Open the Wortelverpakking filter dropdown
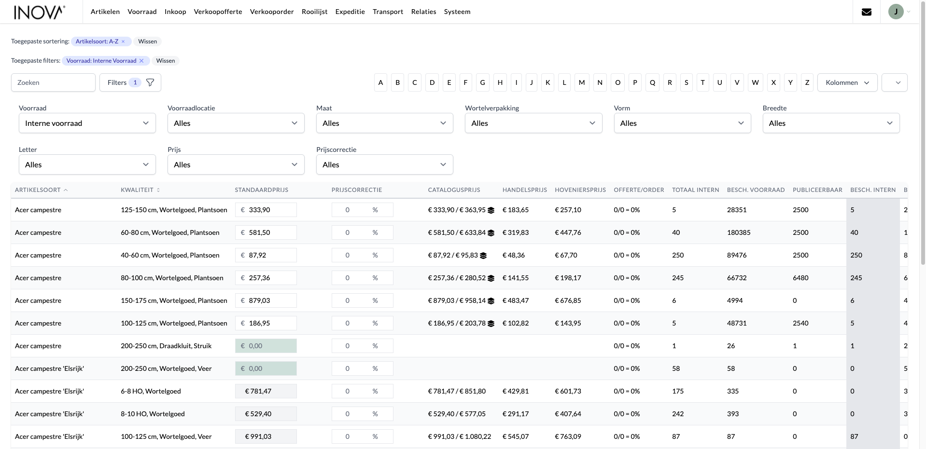 pyautogui.click(x=533, y=123)
